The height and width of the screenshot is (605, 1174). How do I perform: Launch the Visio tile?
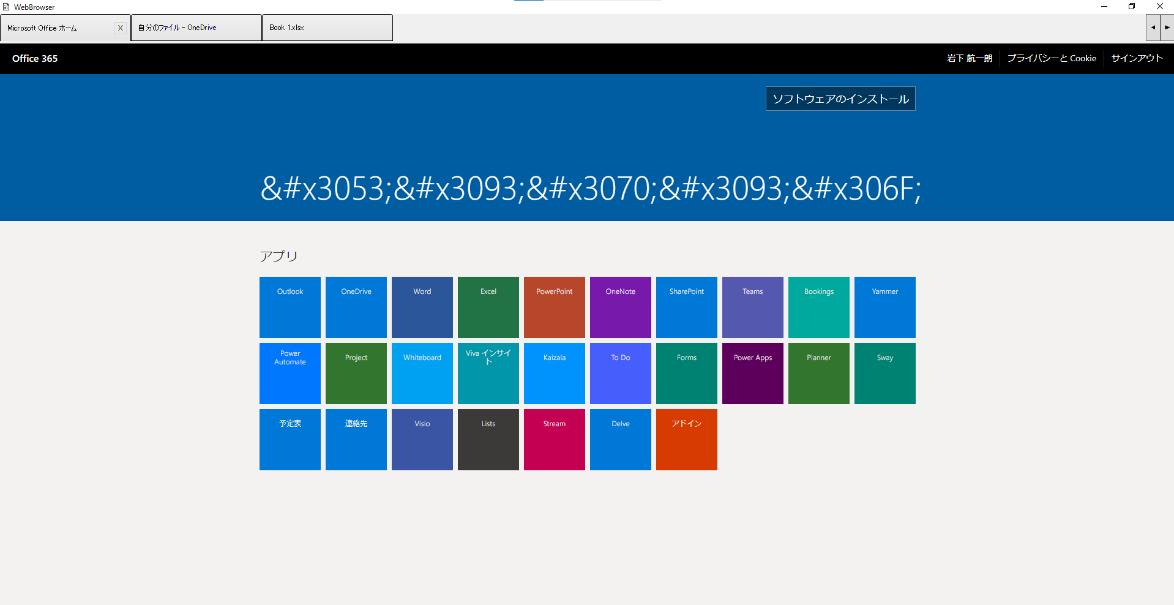422,440
